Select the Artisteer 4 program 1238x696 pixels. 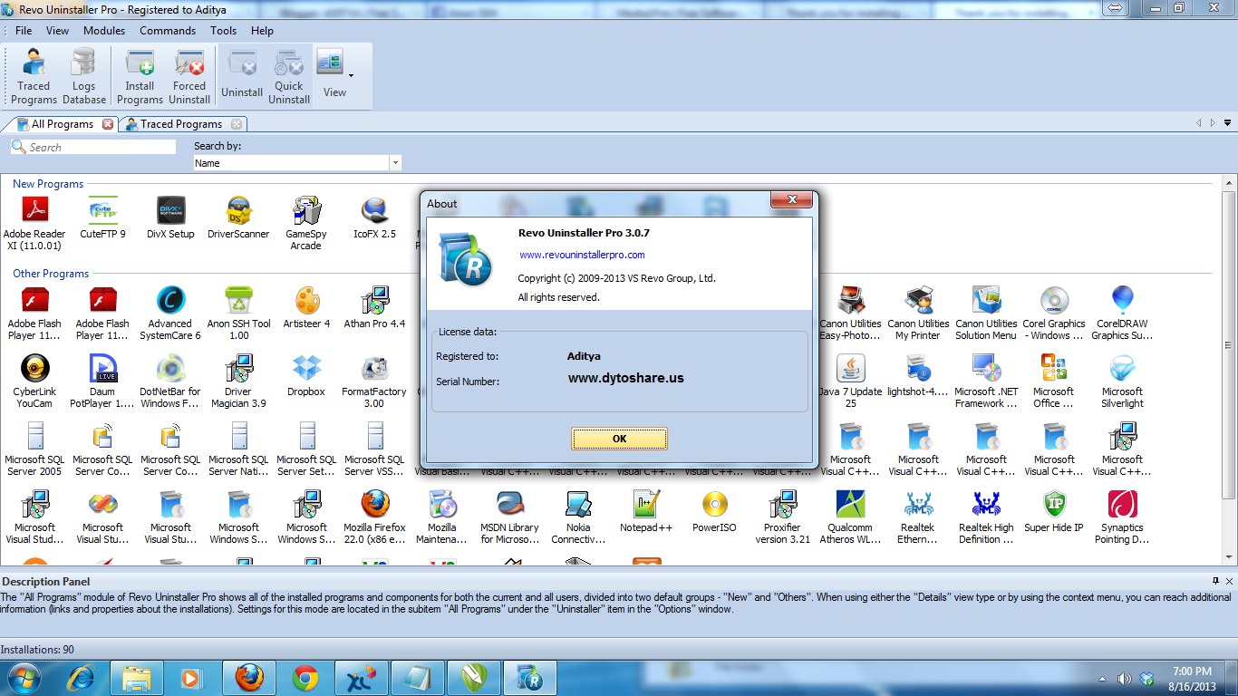point(306,308)
